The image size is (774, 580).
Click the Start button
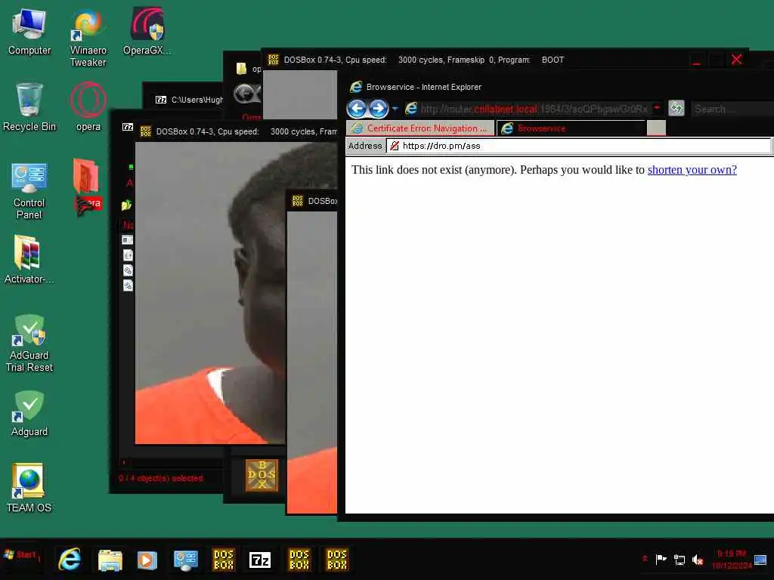tap(22, 555)
